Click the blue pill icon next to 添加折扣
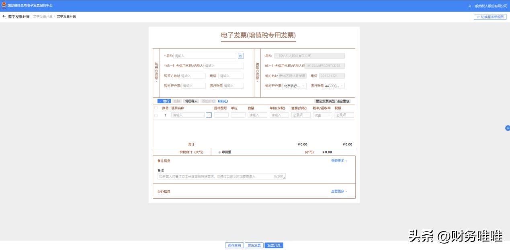The height and width of the screenshot is (250, 510). point(224,101)
